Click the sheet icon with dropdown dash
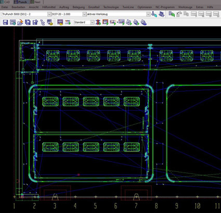Image resolution: width=221 pixels, height=213 pixels. pyautogui.click(x=113, y=22)
